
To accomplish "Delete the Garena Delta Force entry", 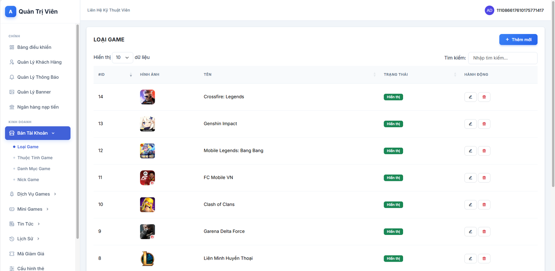I will (484, 231).
